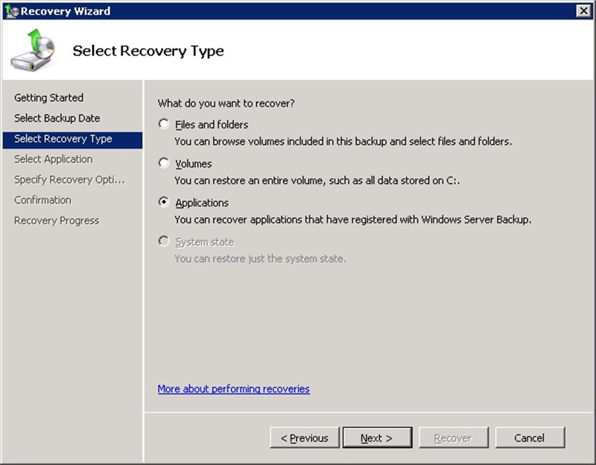This screenshot has height=465, width=596.
Task: Click the Recovery Wizard title bar text
Action: 66,11
